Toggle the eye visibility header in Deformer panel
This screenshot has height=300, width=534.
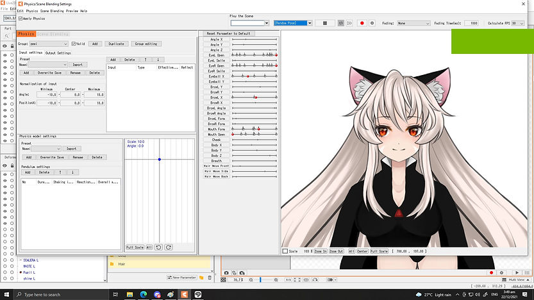[4, 166]
